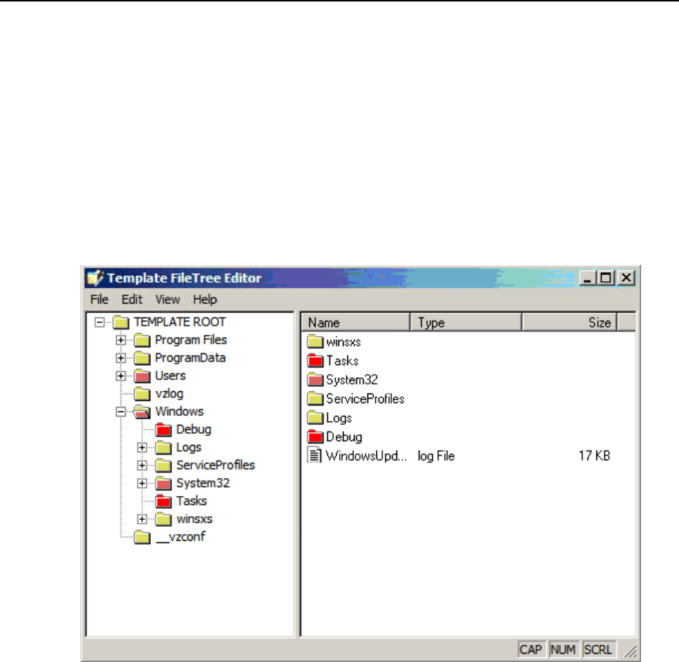Click the red Debug folder icon in tree
679x662 pixels.
click(164, 429)
